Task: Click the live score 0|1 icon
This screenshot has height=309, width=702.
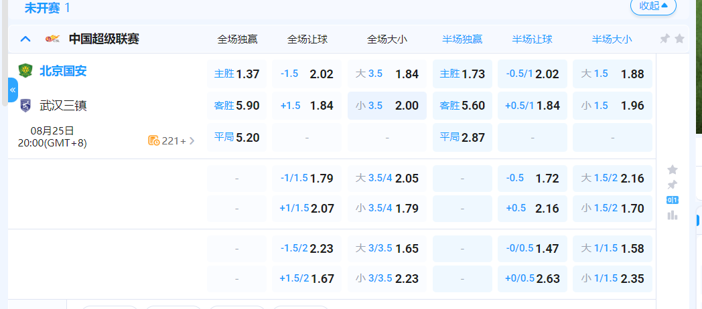Action: (x=673, y=200)
